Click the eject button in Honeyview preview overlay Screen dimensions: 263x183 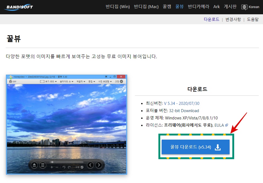pos(34,165)
